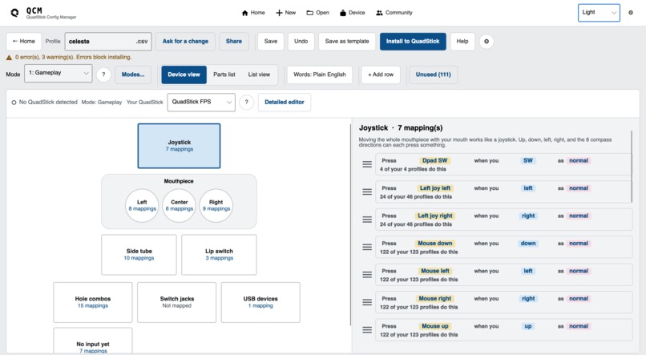Click drag handle of Mouse down row
Image resolution: width=646 pixels, height=355 pixels.
367,247
